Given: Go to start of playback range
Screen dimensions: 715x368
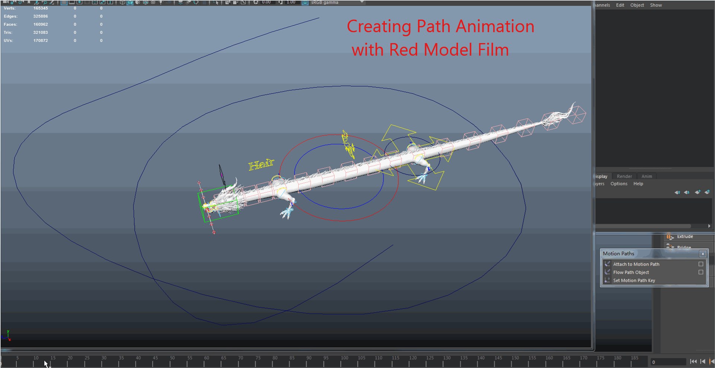Looking at the screenshot, I should (693, 361).
